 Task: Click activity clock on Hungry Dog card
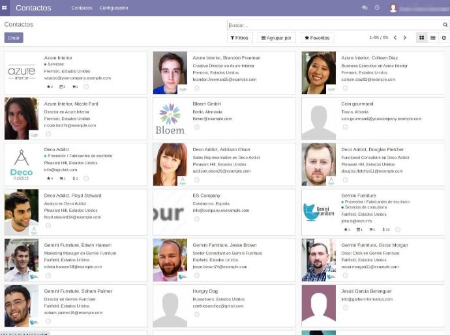click(196, 315)
